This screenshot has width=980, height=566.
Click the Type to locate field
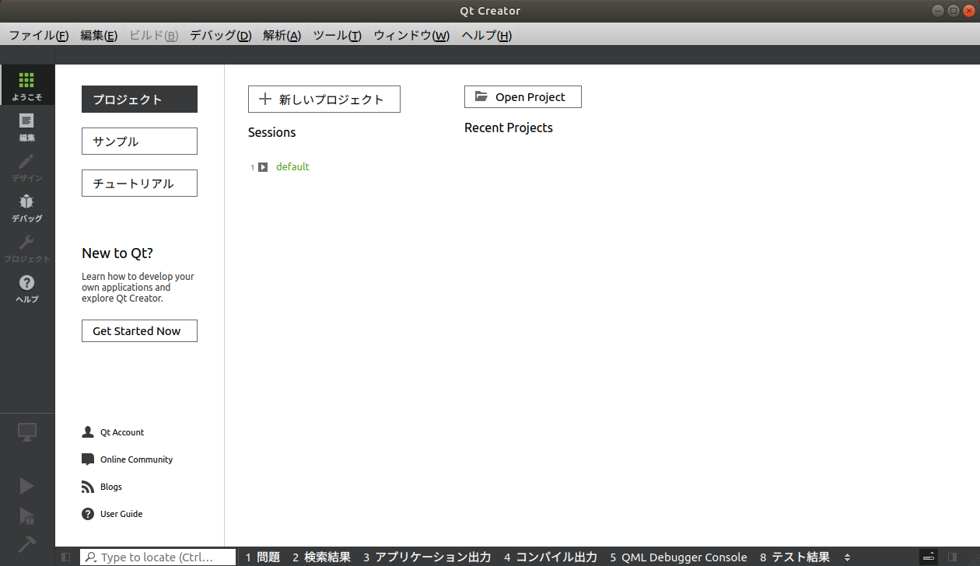coord(158,557)
